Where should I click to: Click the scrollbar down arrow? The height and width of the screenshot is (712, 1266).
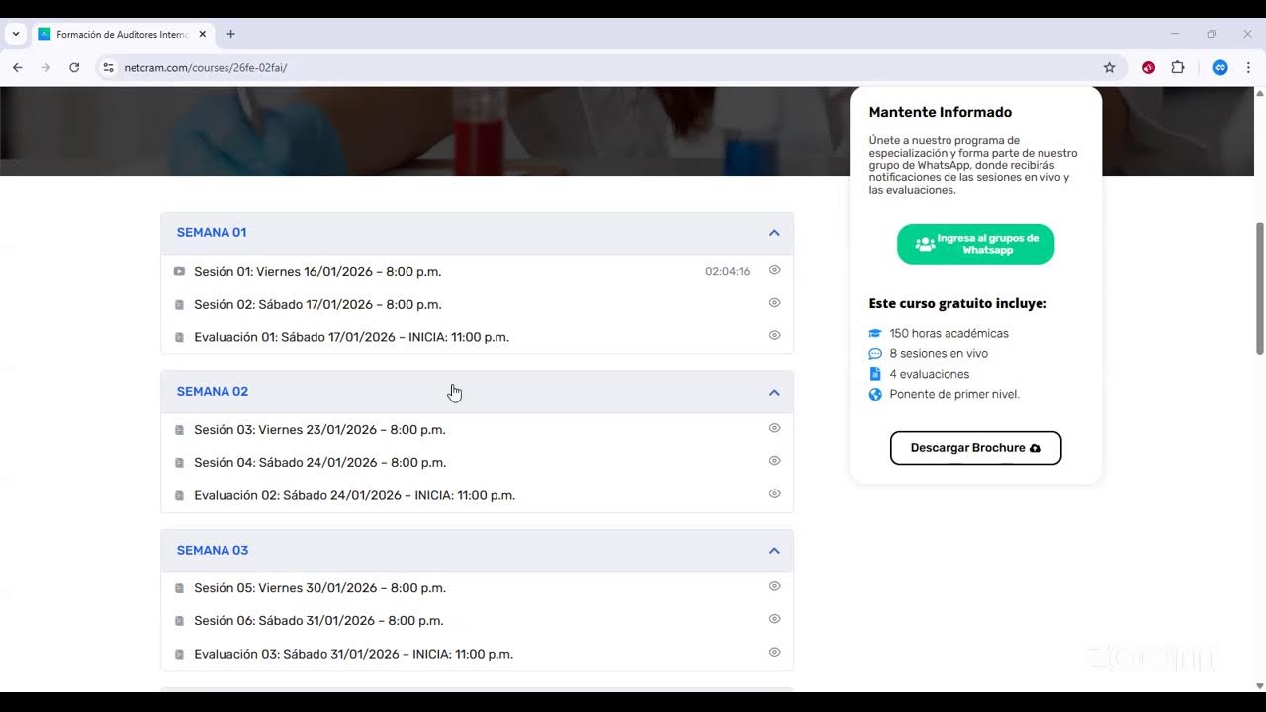click(1259, 686)
